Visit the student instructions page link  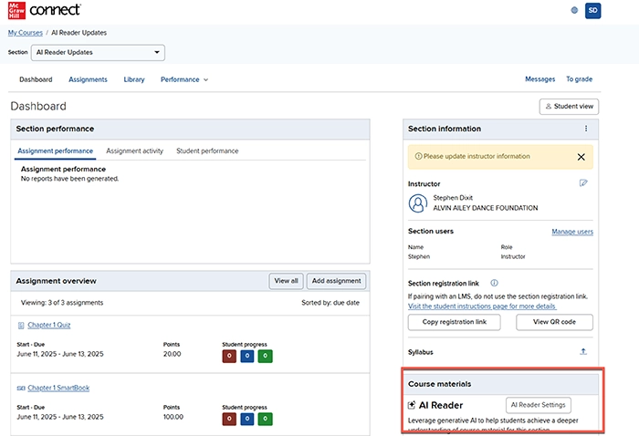click(482, 306)
